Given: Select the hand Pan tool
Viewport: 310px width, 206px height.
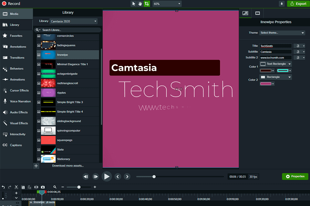Looking at the screenshot, I should 140,4.
